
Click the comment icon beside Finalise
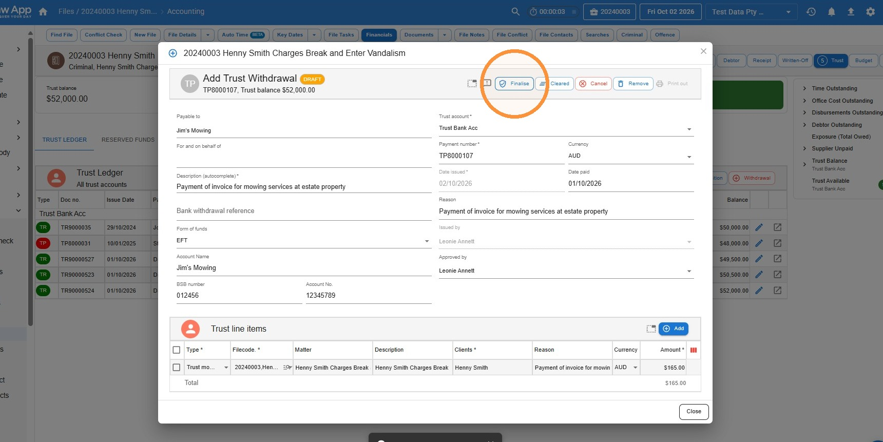[487, 83]
